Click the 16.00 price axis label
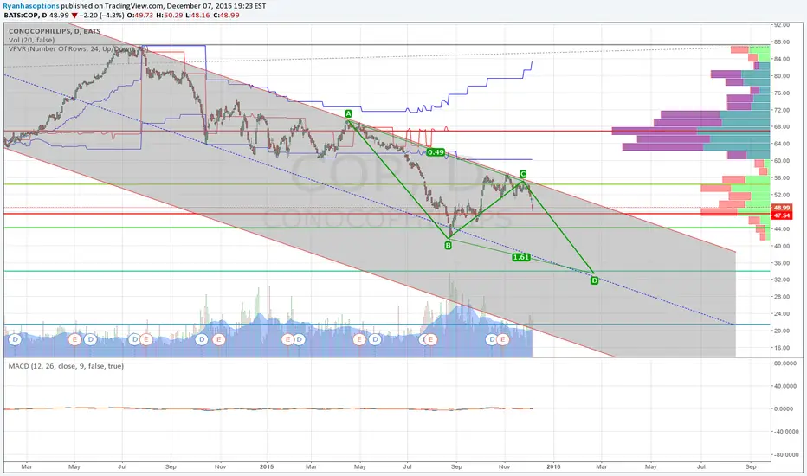 click(782, 347)
